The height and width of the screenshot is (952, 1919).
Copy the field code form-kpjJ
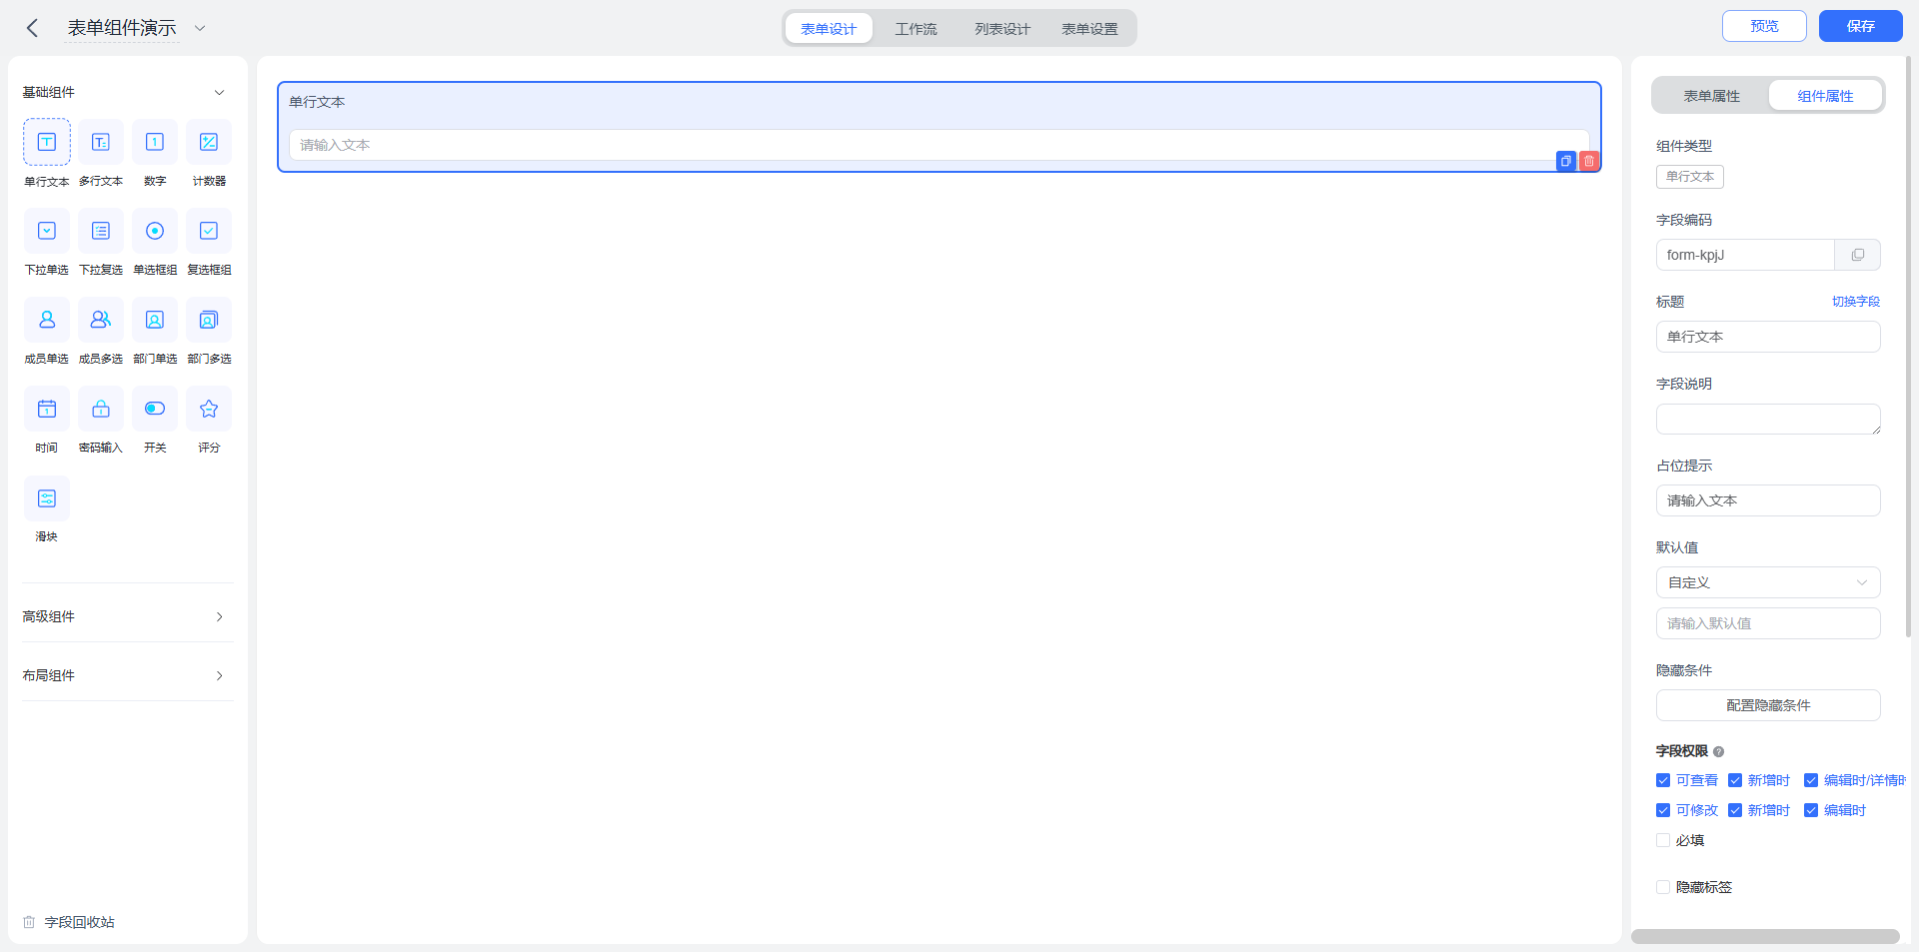tap(1857, 255)
